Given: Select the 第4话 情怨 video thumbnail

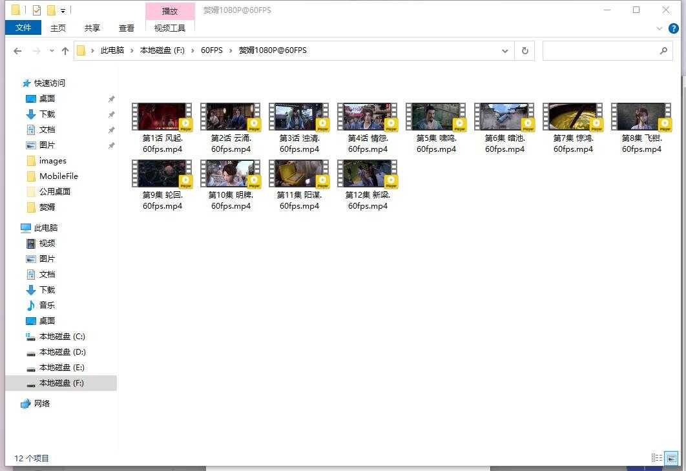Looking at the screenshot, I should point(368,118).
